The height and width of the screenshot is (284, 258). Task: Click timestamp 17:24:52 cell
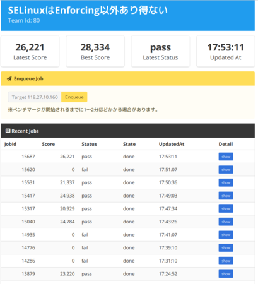pos(168,274)
